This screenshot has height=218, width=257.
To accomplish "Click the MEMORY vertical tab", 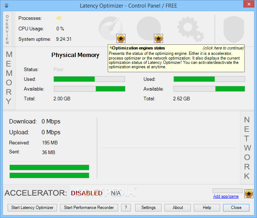I will point(9,78).
